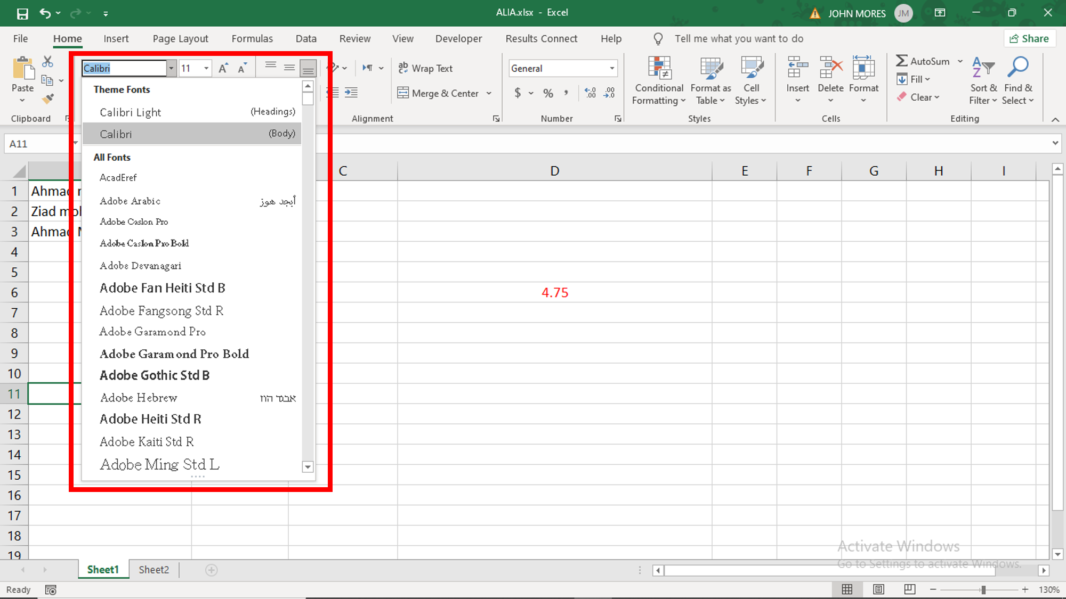Viewport: 1066px width, 599px height.
Task: Click the red value 4.75 in D6
Action: 554,292
